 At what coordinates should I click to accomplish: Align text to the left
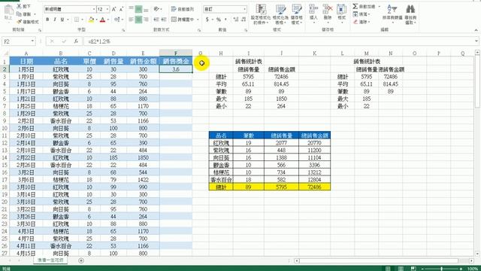point(131,20)
